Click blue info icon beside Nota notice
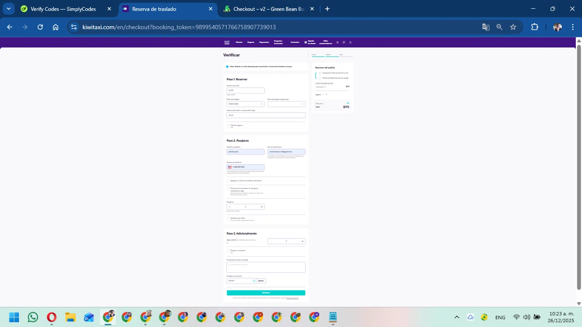Viewport: 582px width, 327px height. click(x=227, y=67)
